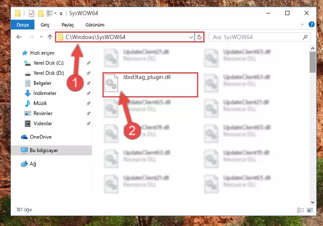Go back with the back arrow

pyautogui.click(x=19, y=37)
